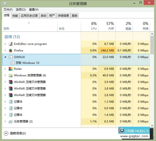This screenshot has width=156, height=141.
Task: Click the vertical scrollbar thumb
Action: [152, 45]
